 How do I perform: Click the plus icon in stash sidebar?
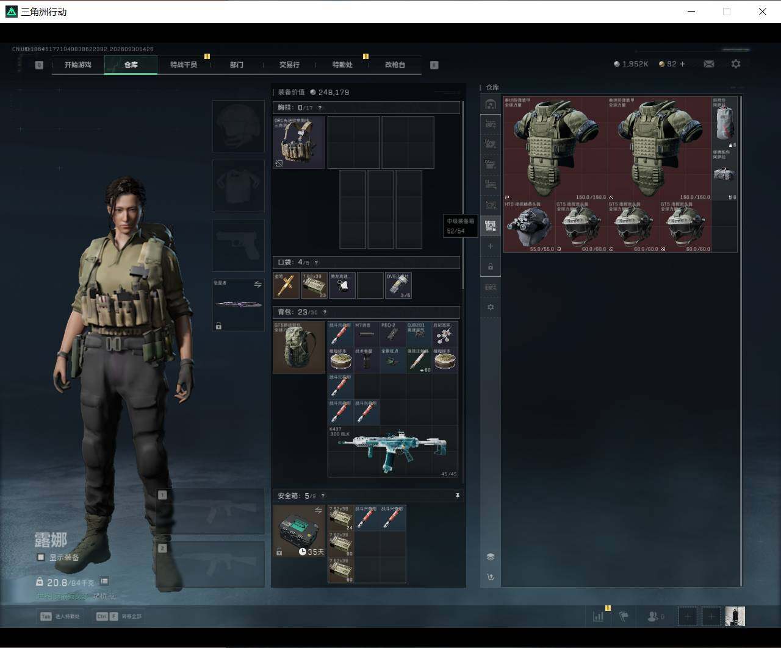(491, 246)
